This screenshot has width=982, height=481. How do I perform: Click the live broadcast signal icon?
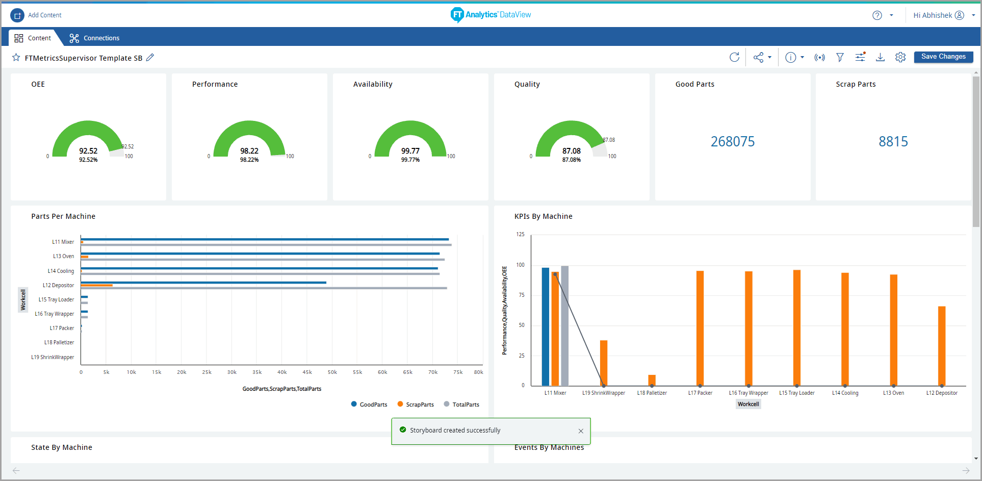[819, 57]
